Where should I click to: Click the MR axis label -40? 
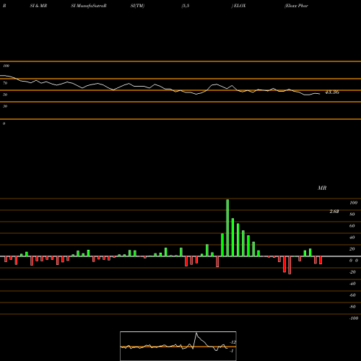[352, 284]
